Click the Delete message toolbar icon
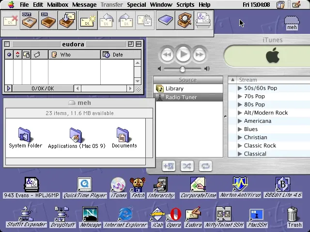310x232 pixels. point(10,20)
